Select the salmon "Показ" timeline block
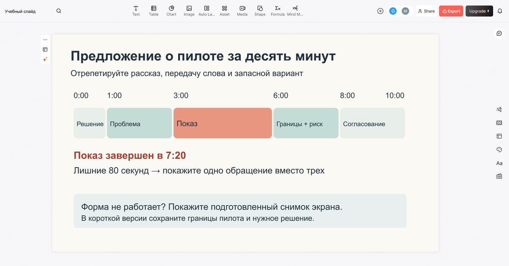509x266 pixels. [x=223, y=123]
